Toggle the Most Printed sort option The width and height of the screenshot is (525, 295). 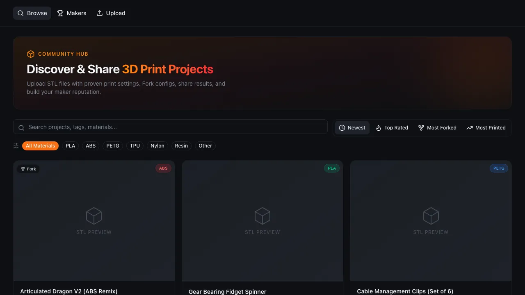[x=486, y=127]
